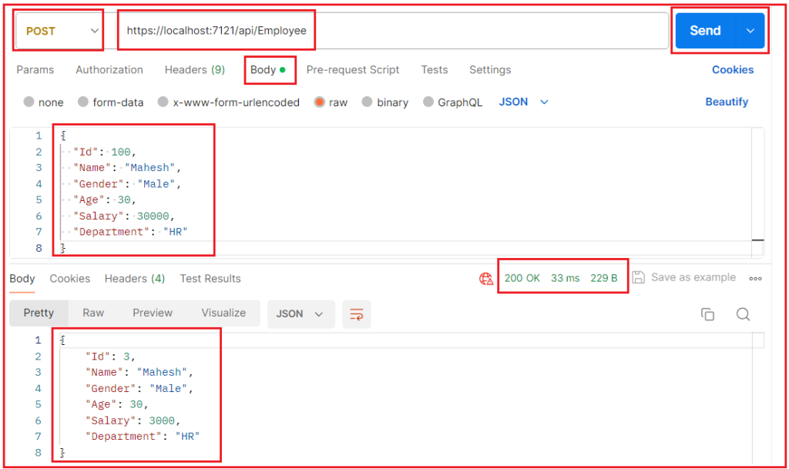Switch to the Authorization tab
This screenshot has height=469, width=789.
(x=109, y=69)
